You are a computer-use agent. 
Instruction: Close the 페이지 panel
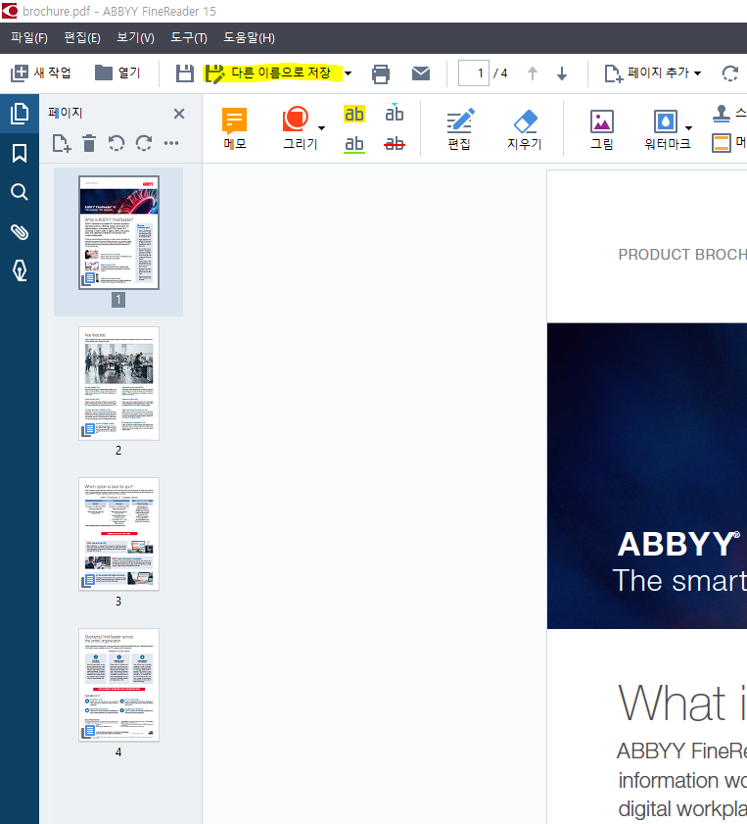pyautogui.click(x=179, y=114)
